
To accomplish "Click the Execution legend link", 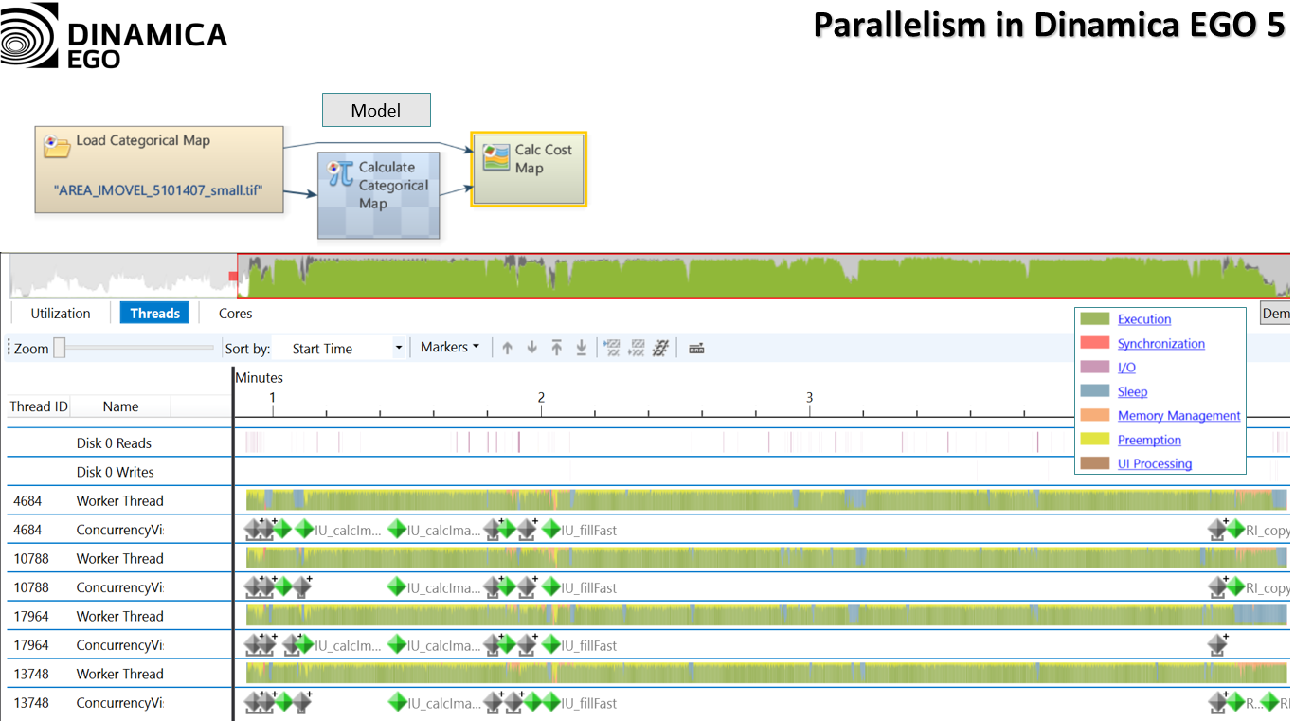I will coord(1143,319).
